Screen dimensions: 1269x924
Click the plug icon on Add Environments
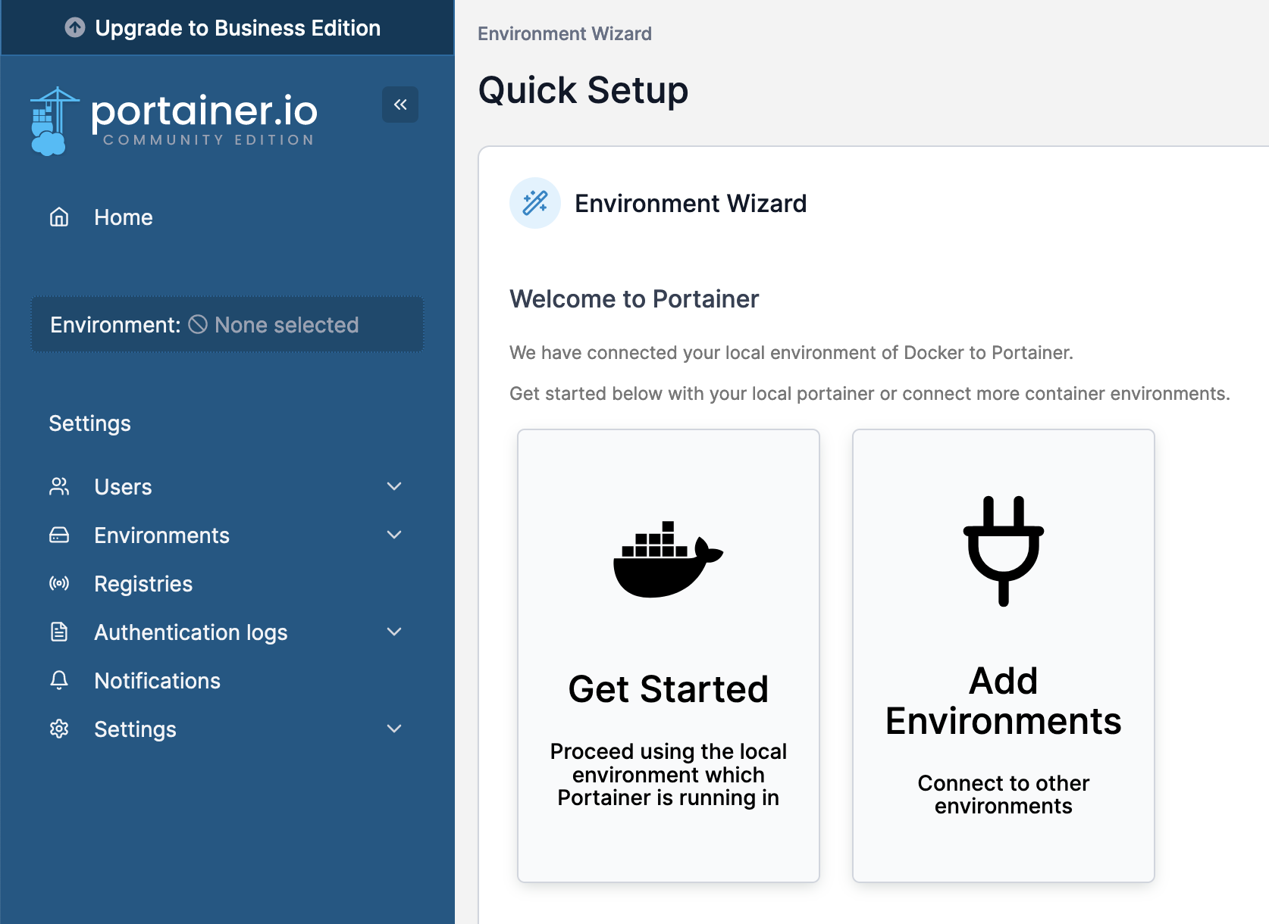(1004, 551)
